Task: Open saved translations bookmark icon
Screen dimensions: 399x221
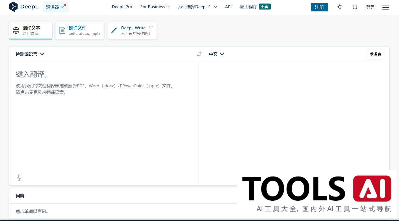Action: pos(355,7)
